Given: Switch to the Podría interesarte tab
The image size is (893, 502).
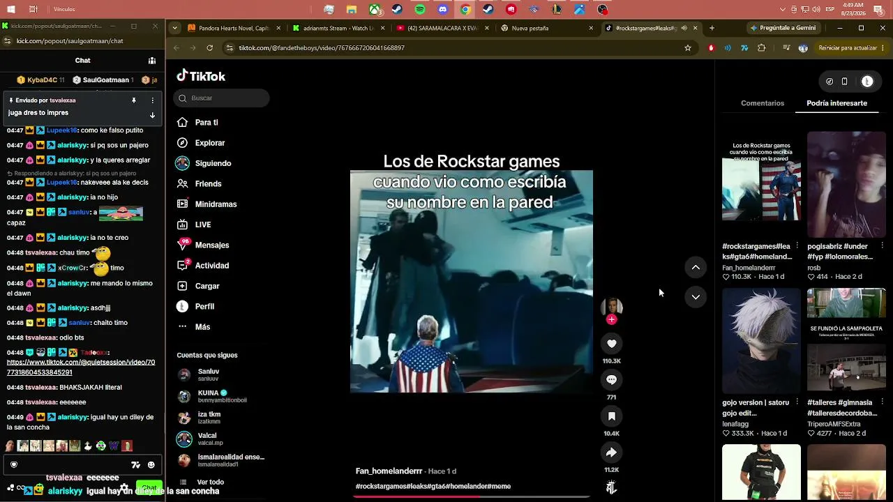Looking at the screenshot, I should coord(836,103).
